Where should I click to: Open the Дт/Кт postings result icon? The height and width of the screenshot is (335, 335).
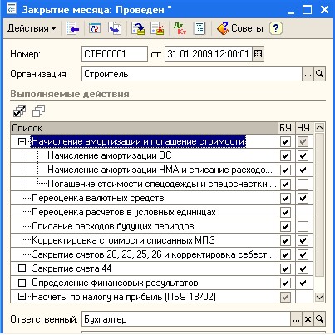point(180,28)
